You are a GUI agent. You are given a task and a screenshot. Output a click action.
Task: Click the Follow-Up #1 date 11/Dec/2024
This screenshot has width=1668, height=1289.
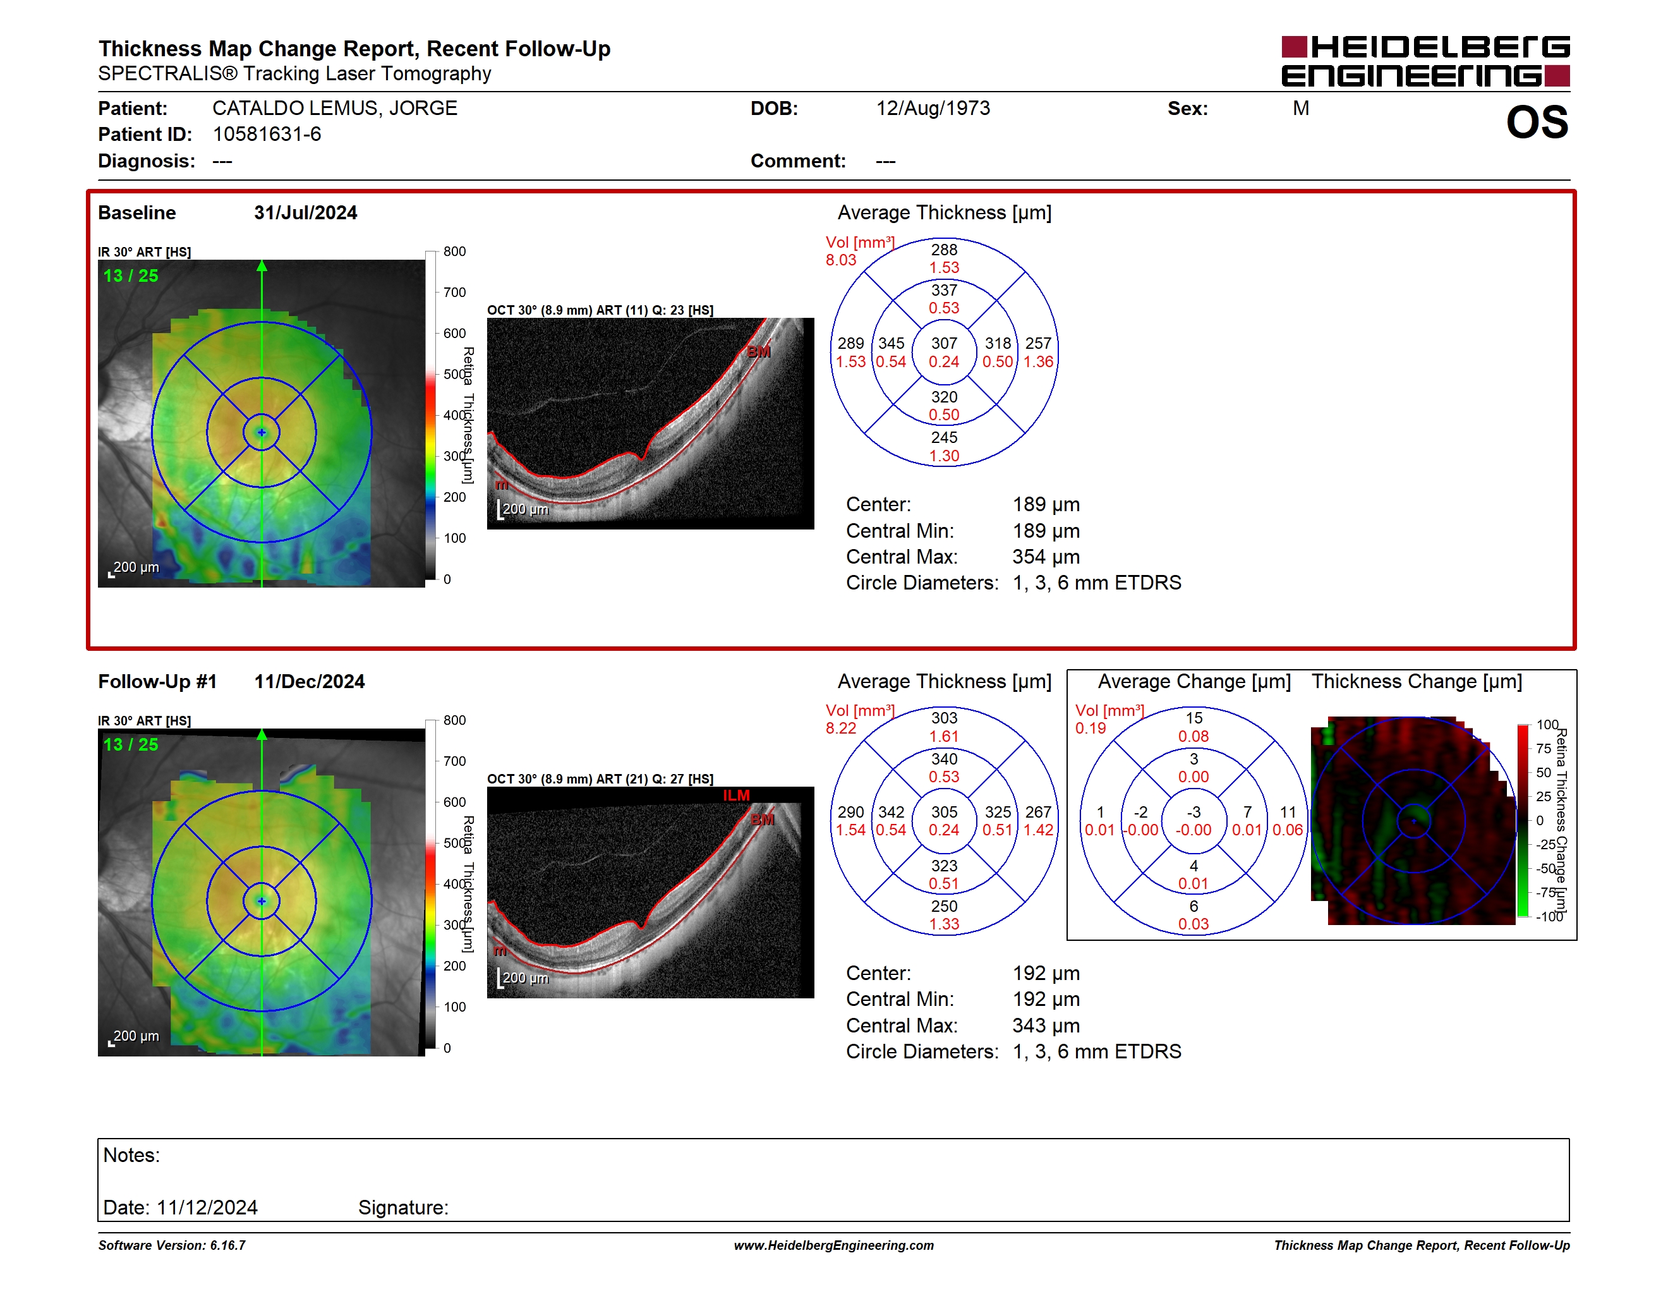310,681
